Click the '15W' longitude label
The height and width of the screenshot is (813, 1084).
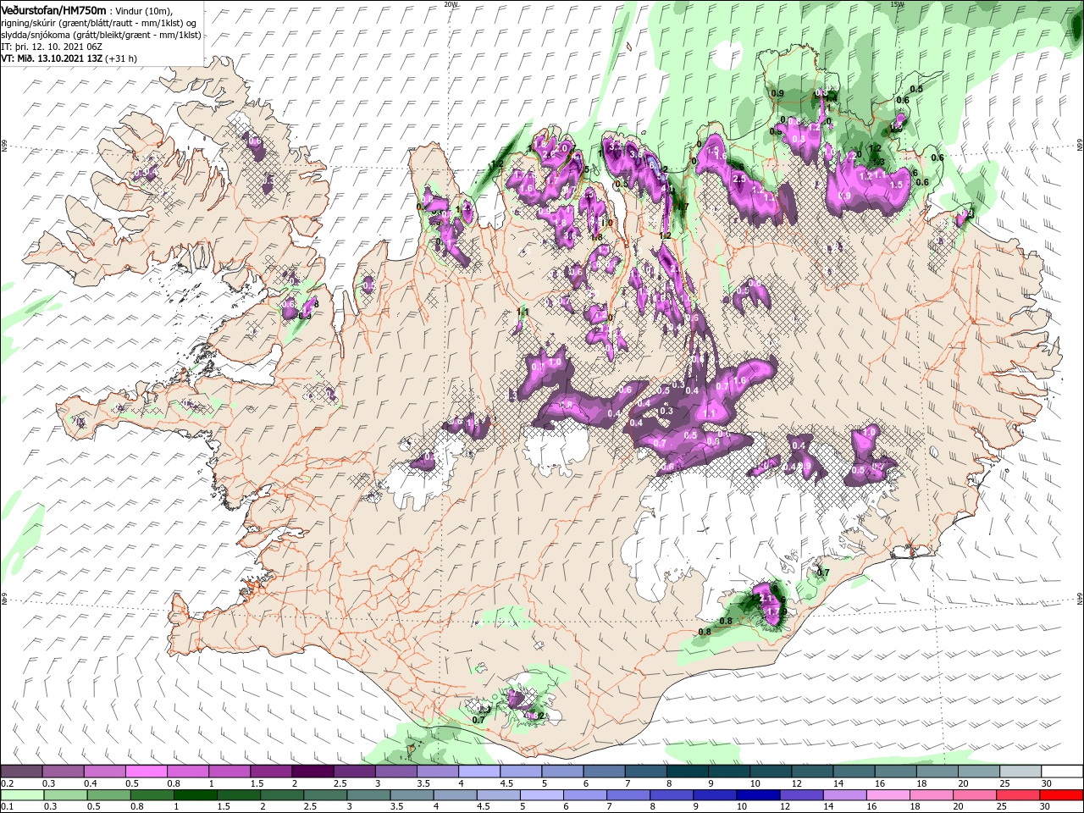[x=898, y=4]
